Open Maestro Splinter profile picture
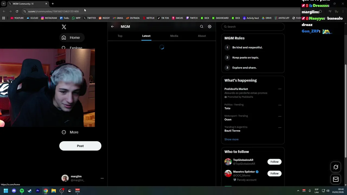This screenshot has width=347, height=195. [228, 173]
